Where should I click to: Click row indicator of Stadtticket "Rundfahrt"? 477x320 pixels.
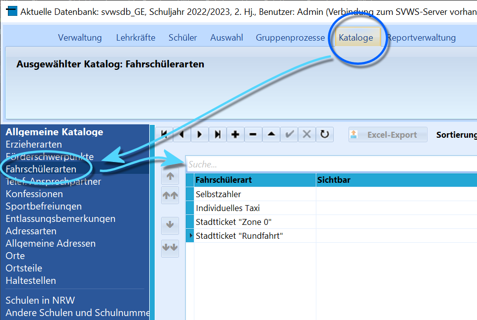click(x=190, y=236)
